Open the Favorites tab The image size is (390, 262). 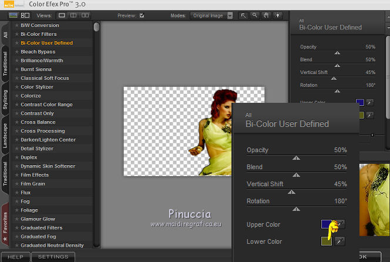5,222
